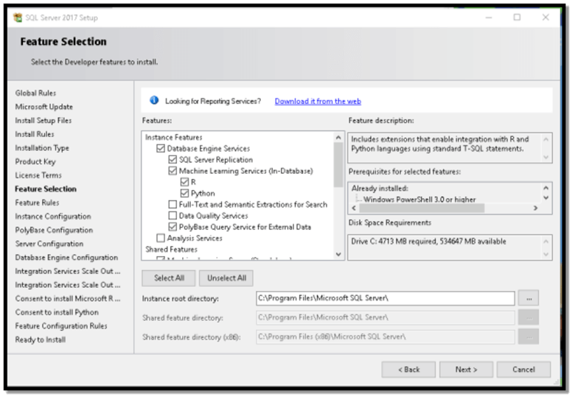The image size is (575, 399).
Task: Select Feature Selection step in sidebar
Action: pos(46,189)
